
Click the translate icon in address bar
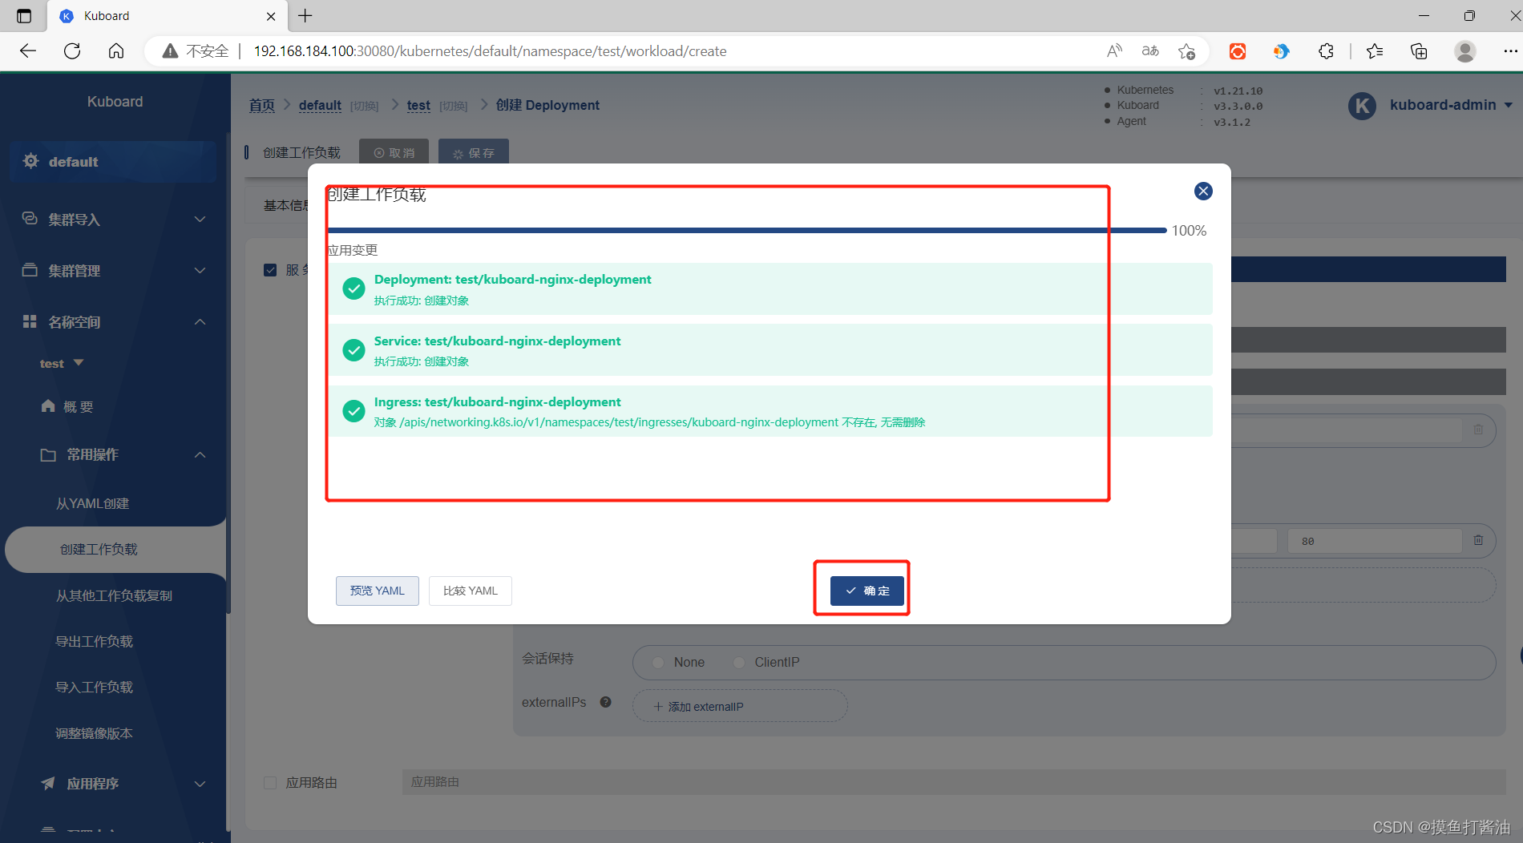coord(1150,51)
